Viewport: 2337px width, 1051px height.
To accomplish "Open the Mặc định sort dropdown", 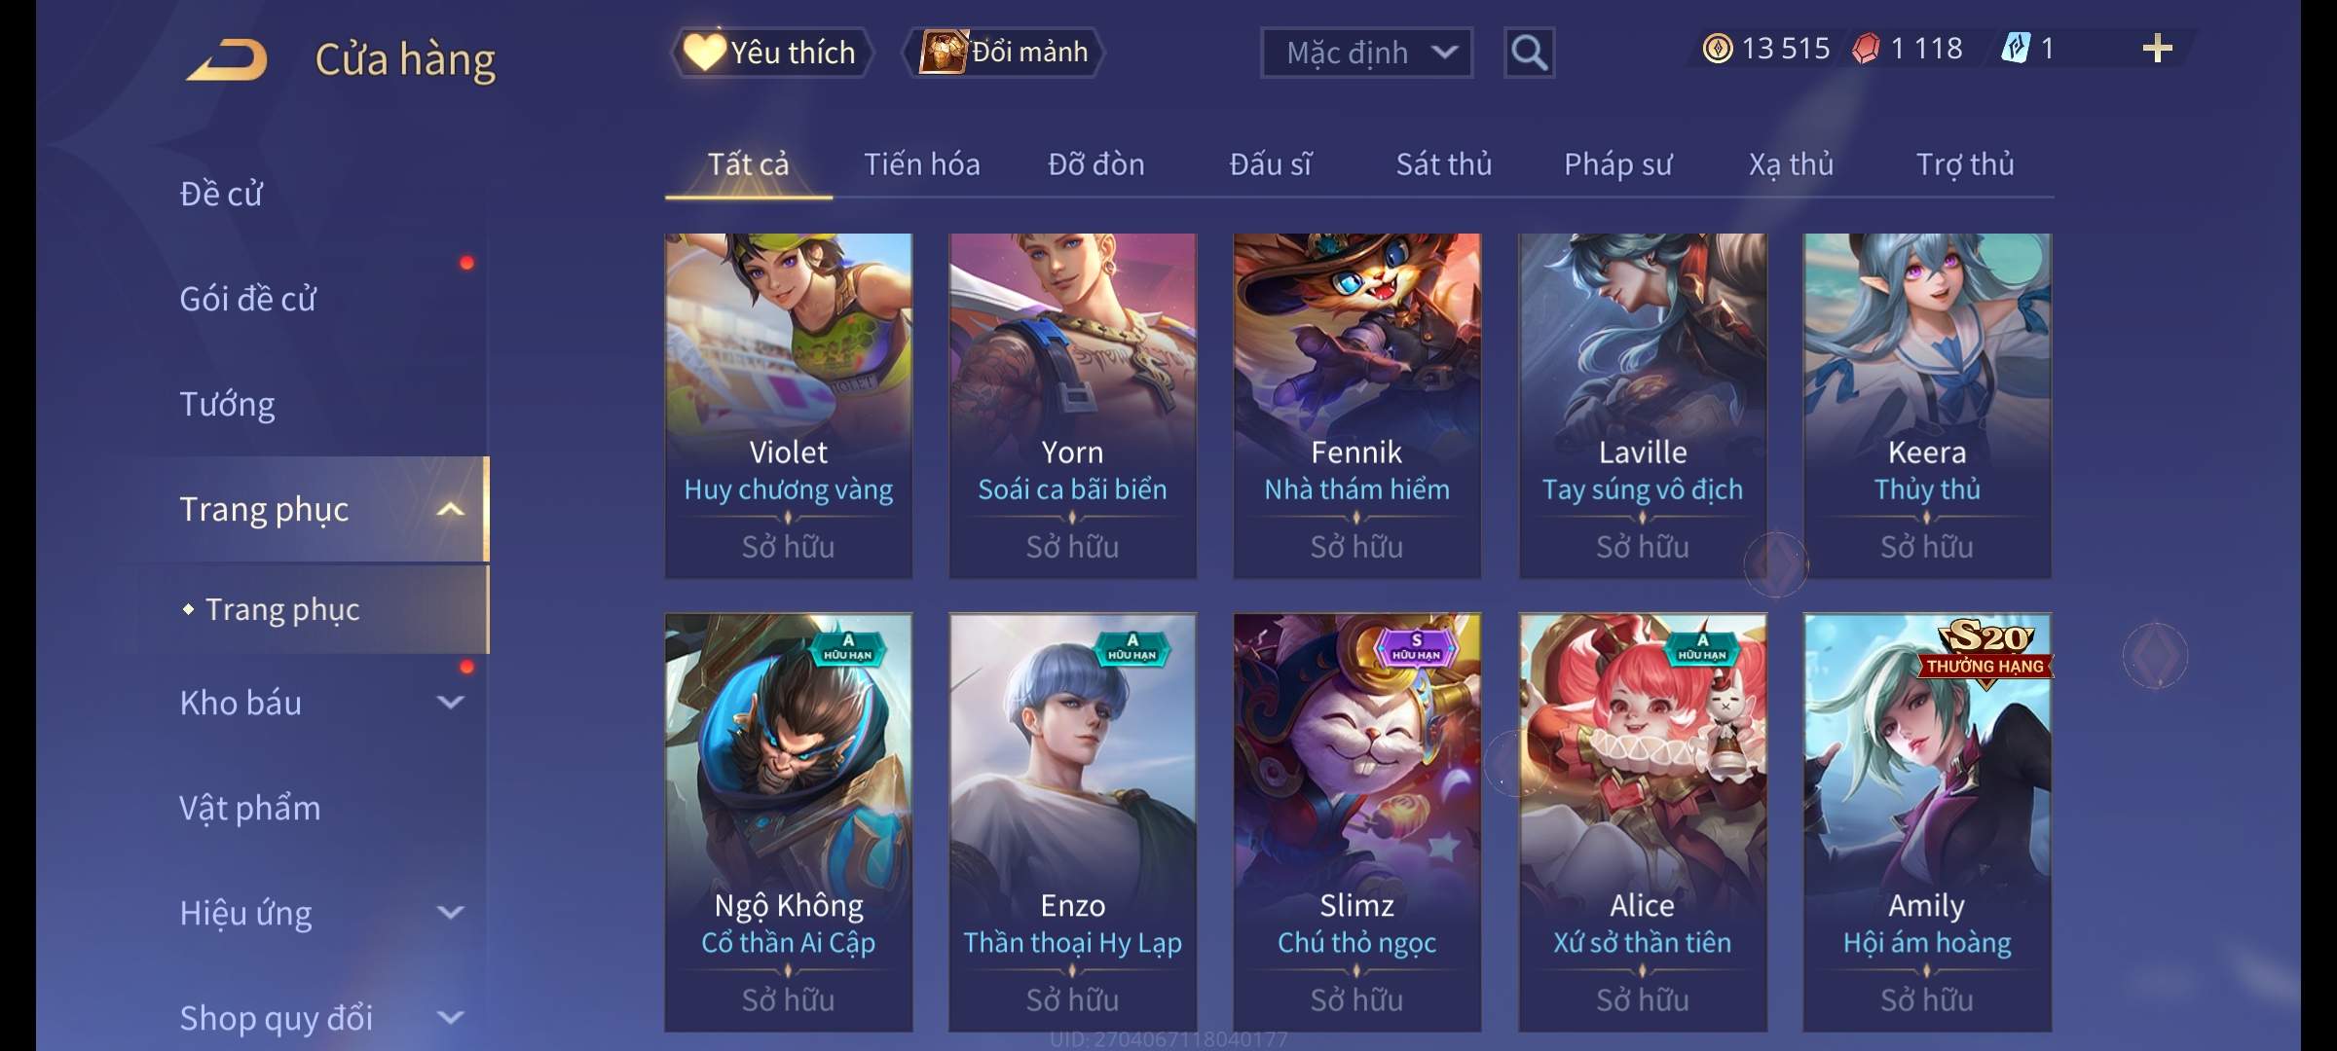I will click(x=1366, y=53).
